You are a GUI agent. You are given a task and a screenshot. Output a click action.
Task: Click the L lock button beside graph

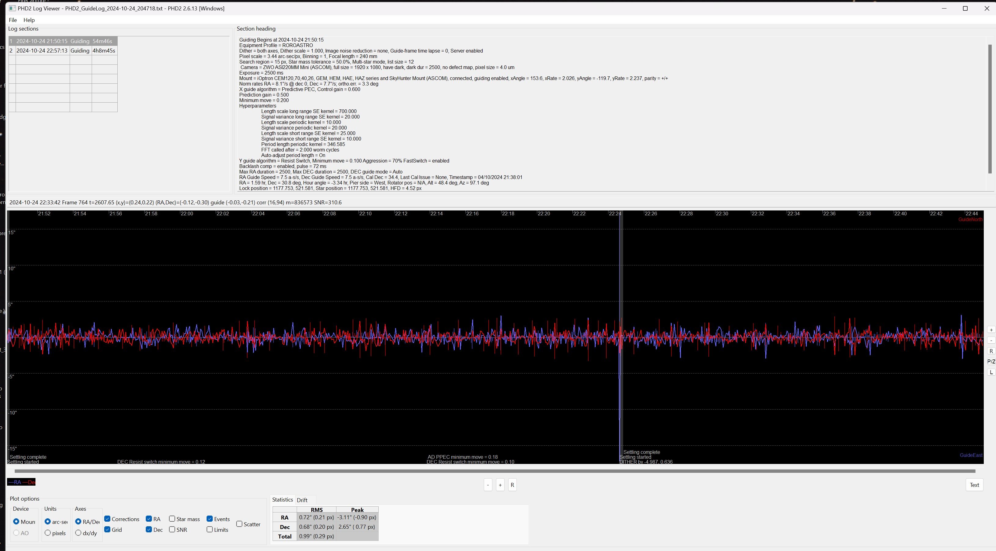(991, 372)
